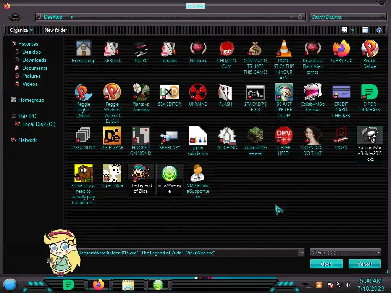Select the OOPS DID I DO THAT portrait icon

click(x=312, y=141)
